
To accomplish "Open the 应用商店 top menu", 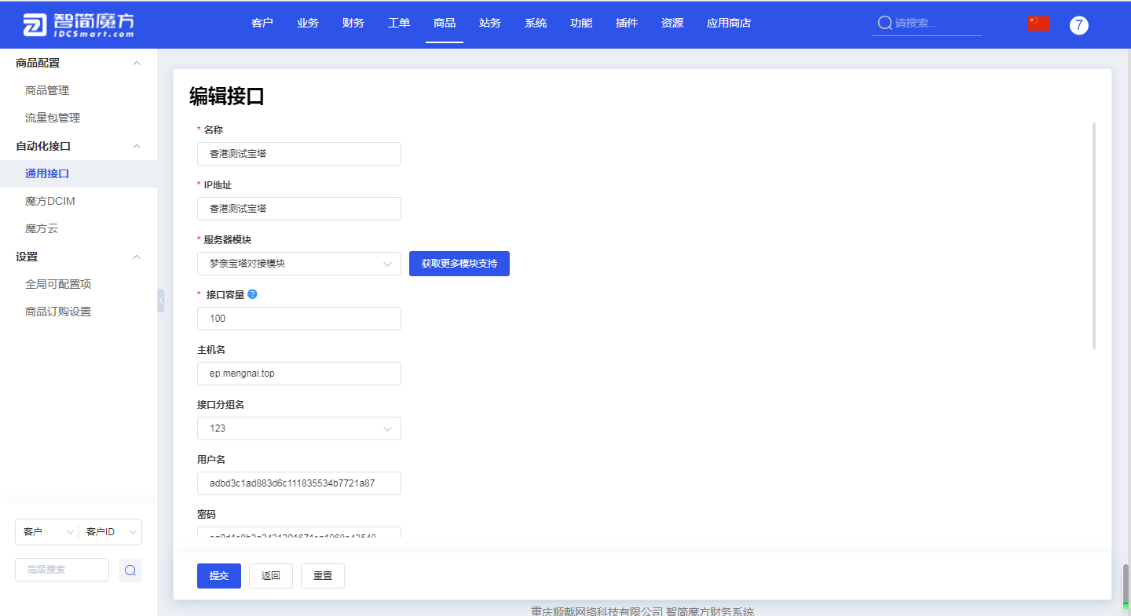I will coord(729,23).
